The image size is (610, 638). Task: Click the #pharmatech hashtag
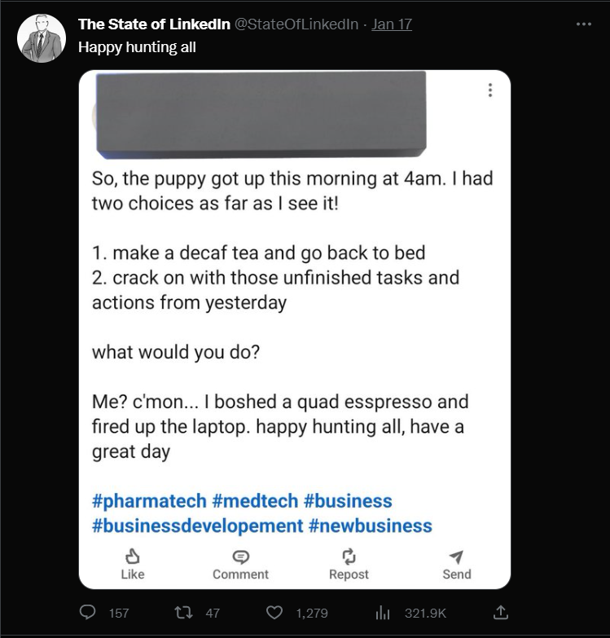149,500
